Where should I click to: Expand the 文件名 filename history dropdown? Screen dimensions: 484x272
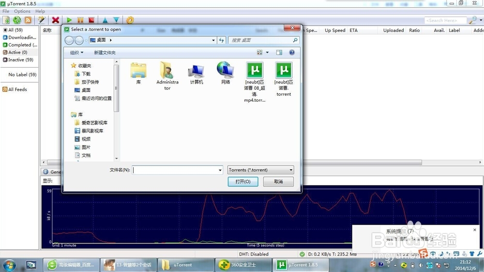[x=220, y=170]
